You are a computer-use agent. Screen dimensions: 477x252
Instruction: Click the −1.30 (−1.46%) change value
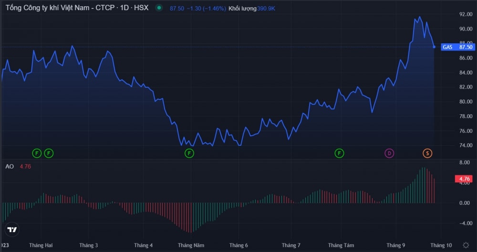[206, 9]
